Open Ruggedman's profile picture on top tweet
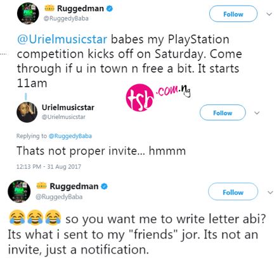This screenshot has width=279, height=265. click(28, 13)
